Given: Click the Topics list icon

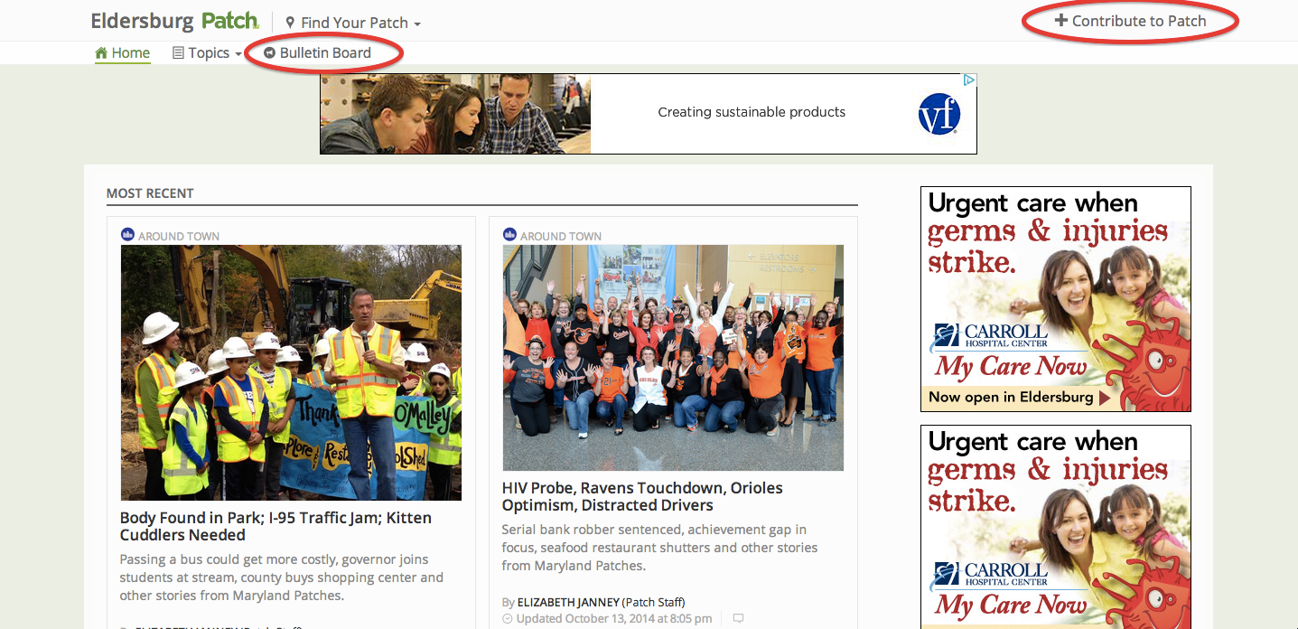Looking at the screenshot, I should click(x=178, y=53).
